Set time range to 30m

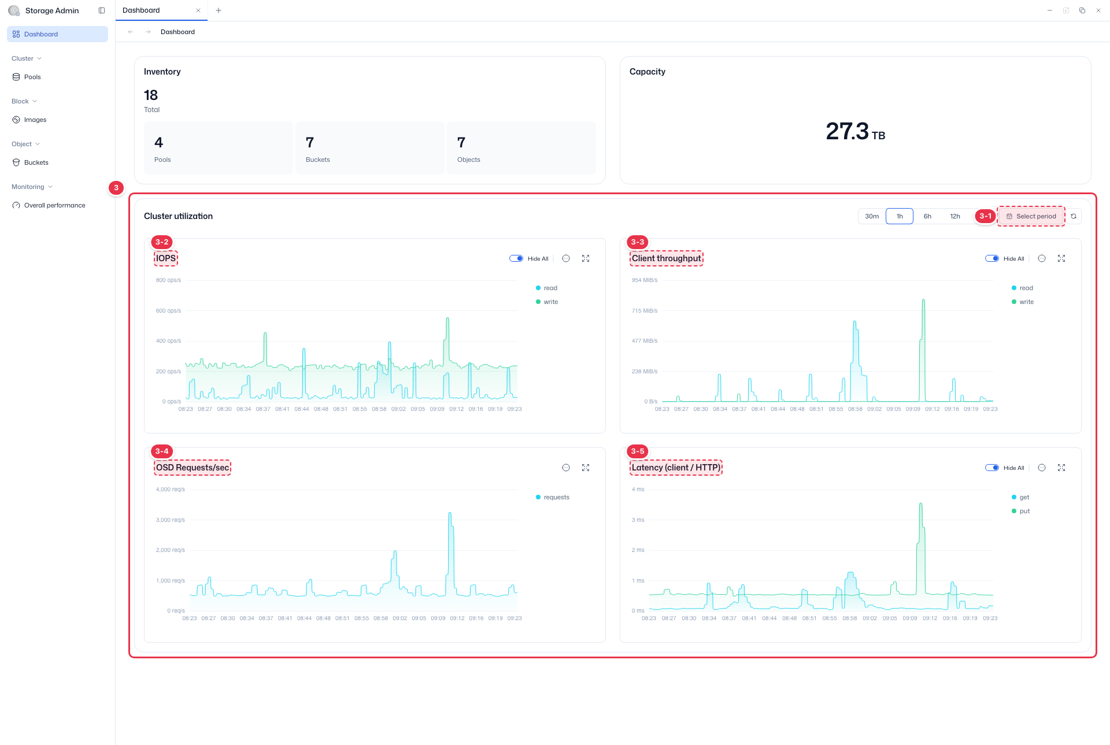coord(872,216)
